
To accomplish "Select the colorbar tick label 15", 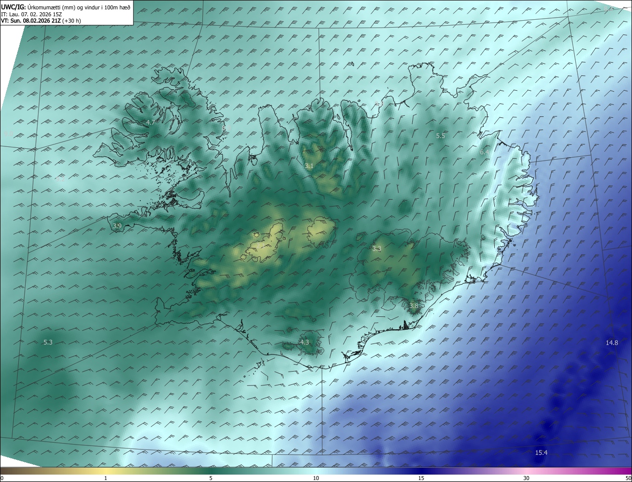I will (x=421, y=478).
